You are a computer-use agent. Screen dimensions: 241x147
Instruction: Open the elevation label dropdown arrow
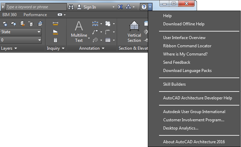[x=114, y=32]
